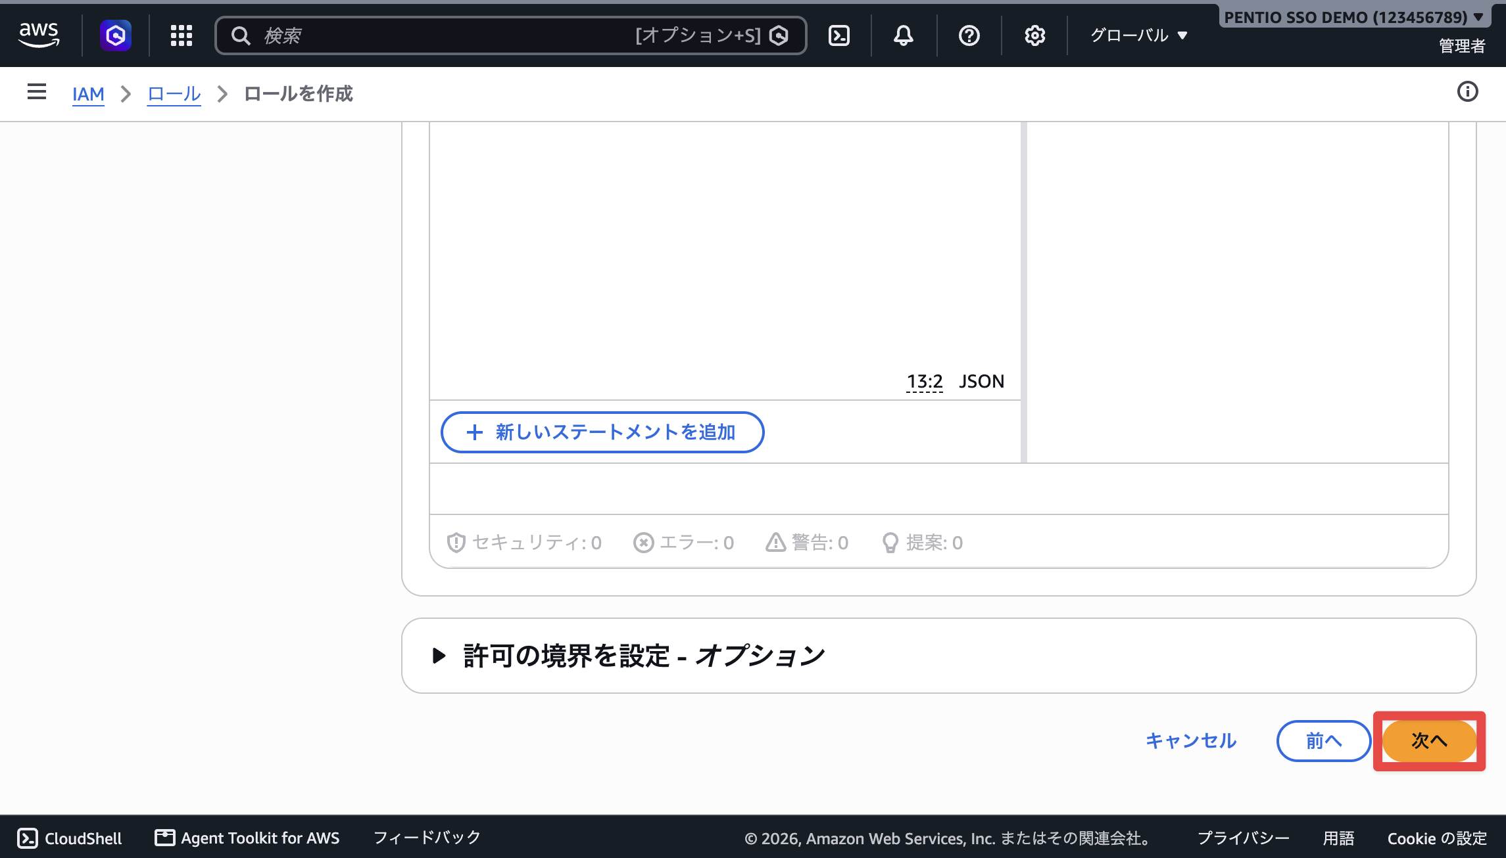
Task: Open the Amazon Q icon in header
Action: tap(116, 35)
